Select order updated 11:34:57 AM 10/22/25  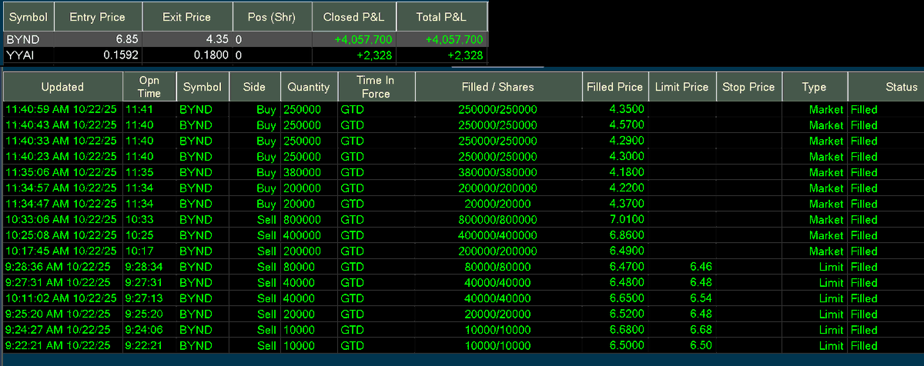[x=61, y=188]
